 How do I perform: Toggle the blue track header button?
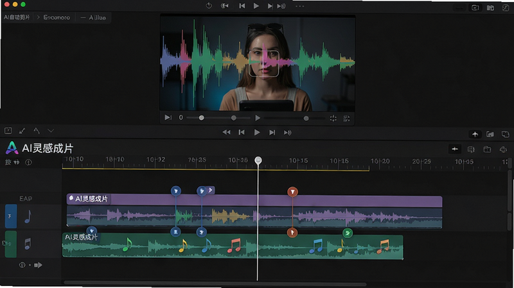point(11,216)
